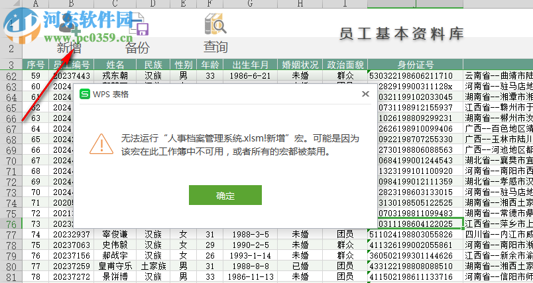
Task: Click the 备份 floppy disk icon
Action: 139,24
